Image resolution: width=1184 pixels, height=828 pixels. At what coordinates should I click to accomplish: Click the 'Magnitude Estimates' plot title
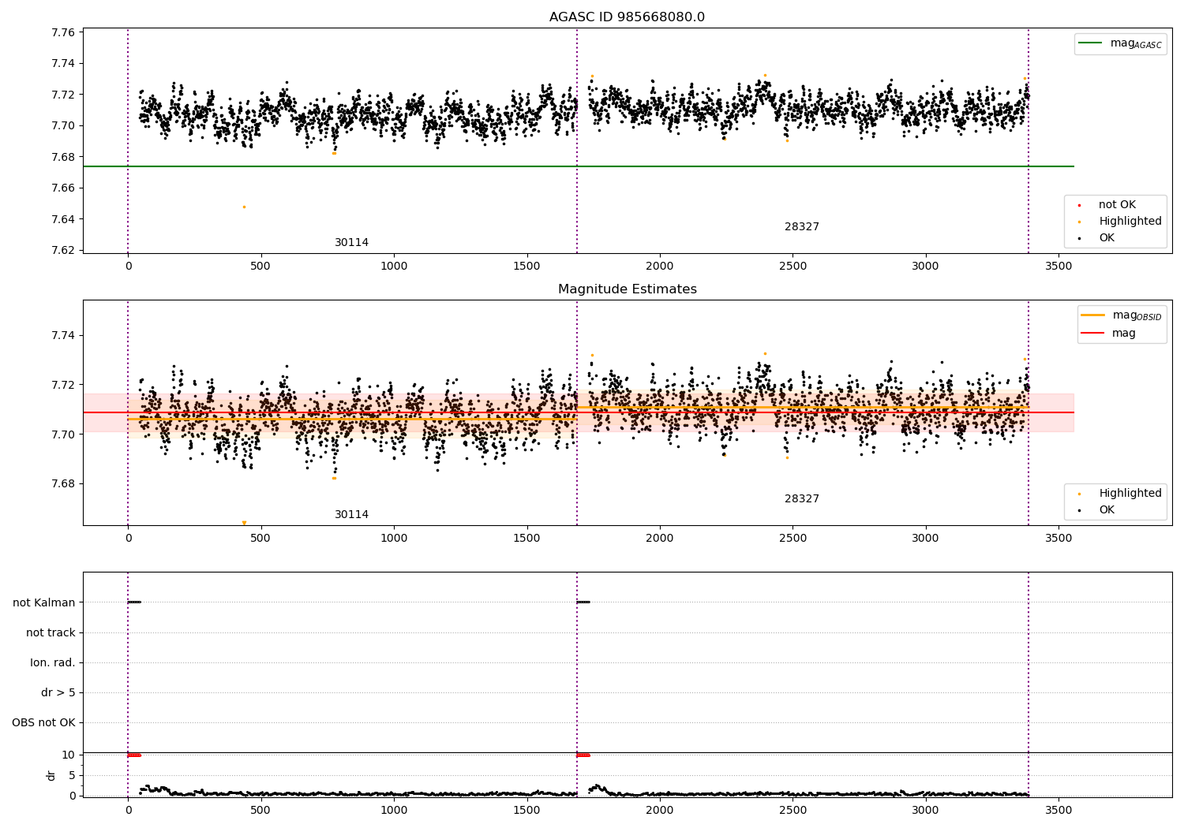627,289
